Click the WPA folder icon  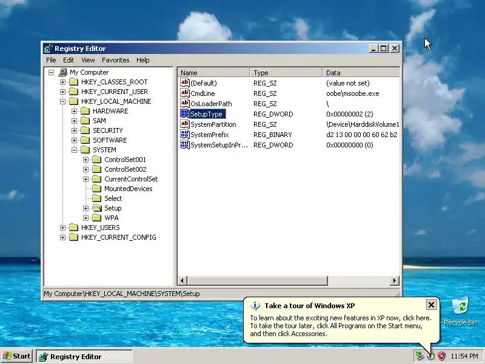(x=97, y=218)
